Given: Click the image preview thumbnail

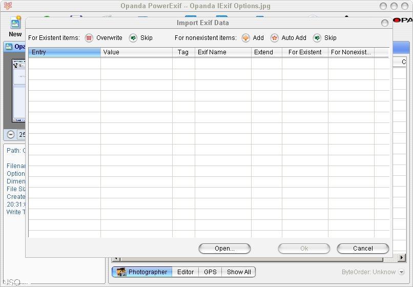Looking at the screenshot, I should coord(18,90).
